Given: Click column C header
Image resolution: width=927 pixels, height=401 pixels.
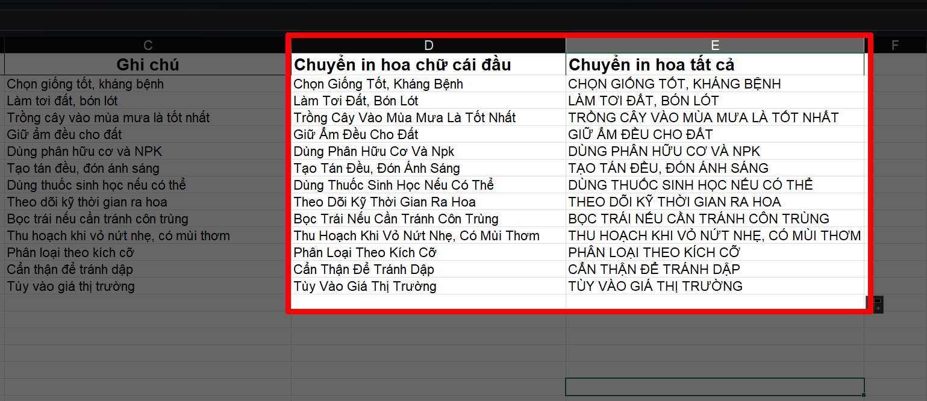Looking at the screenshot, I should coord(148,45).
